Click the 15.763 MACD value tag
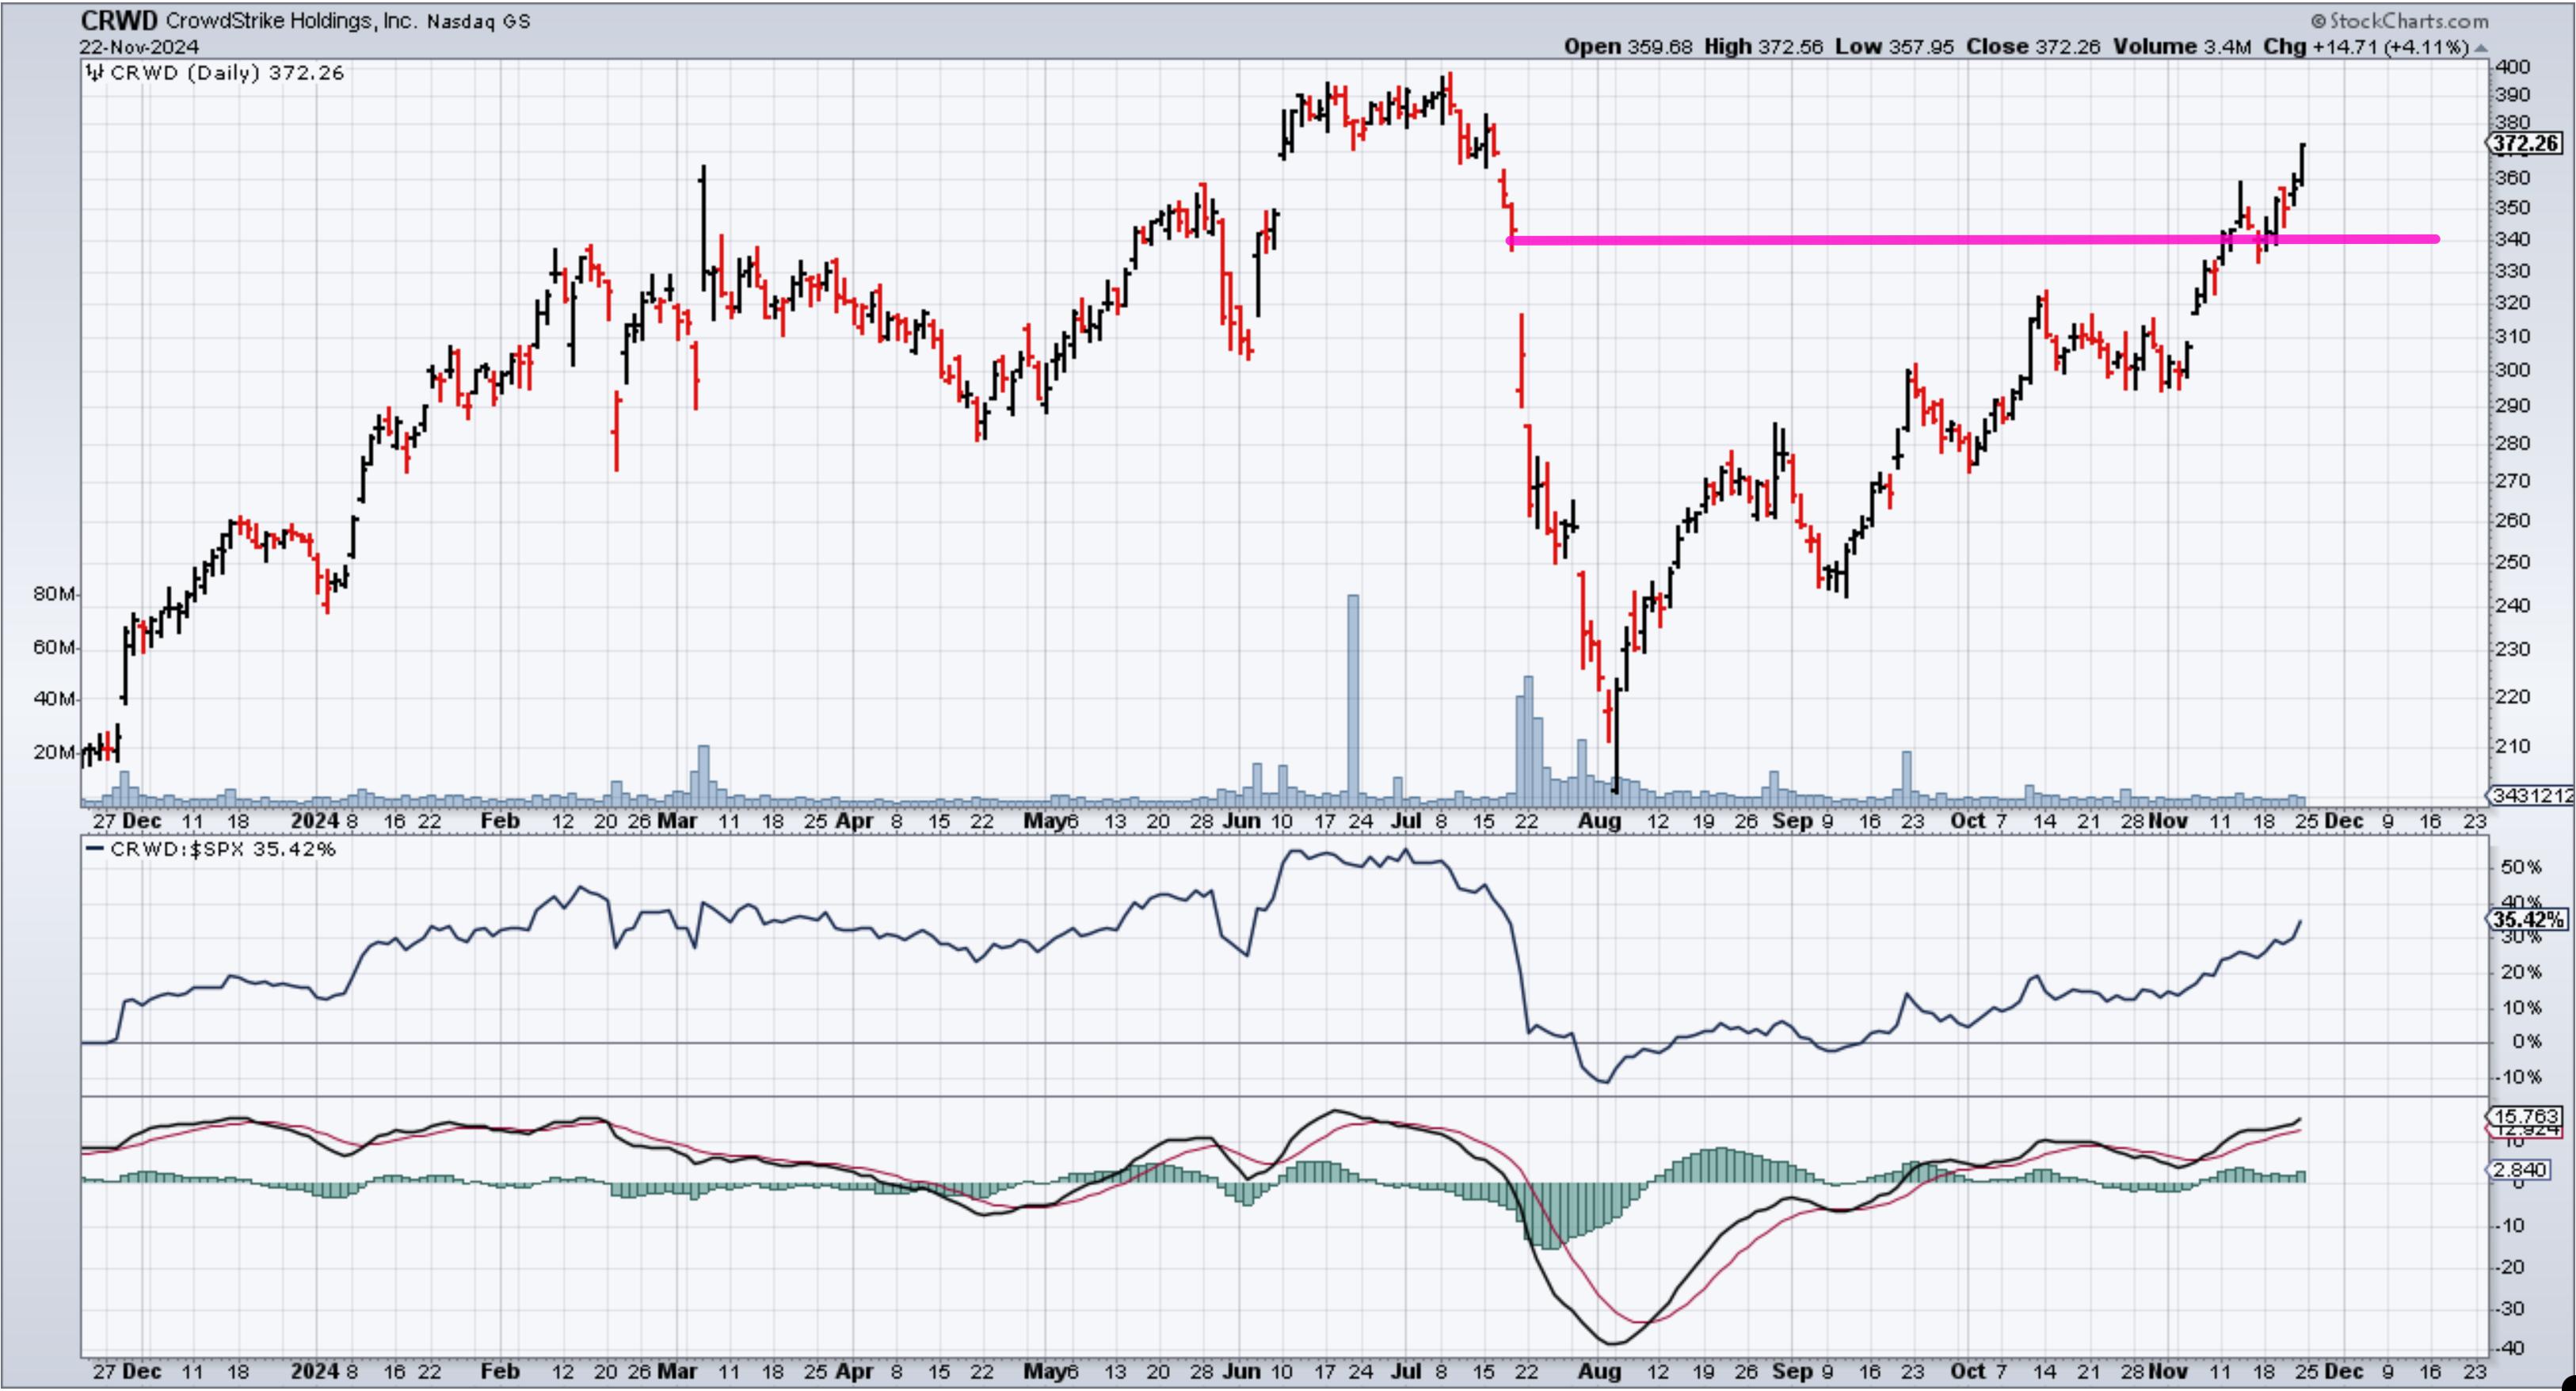Viewport: 2576px width, 1391px height. 2526,1116
